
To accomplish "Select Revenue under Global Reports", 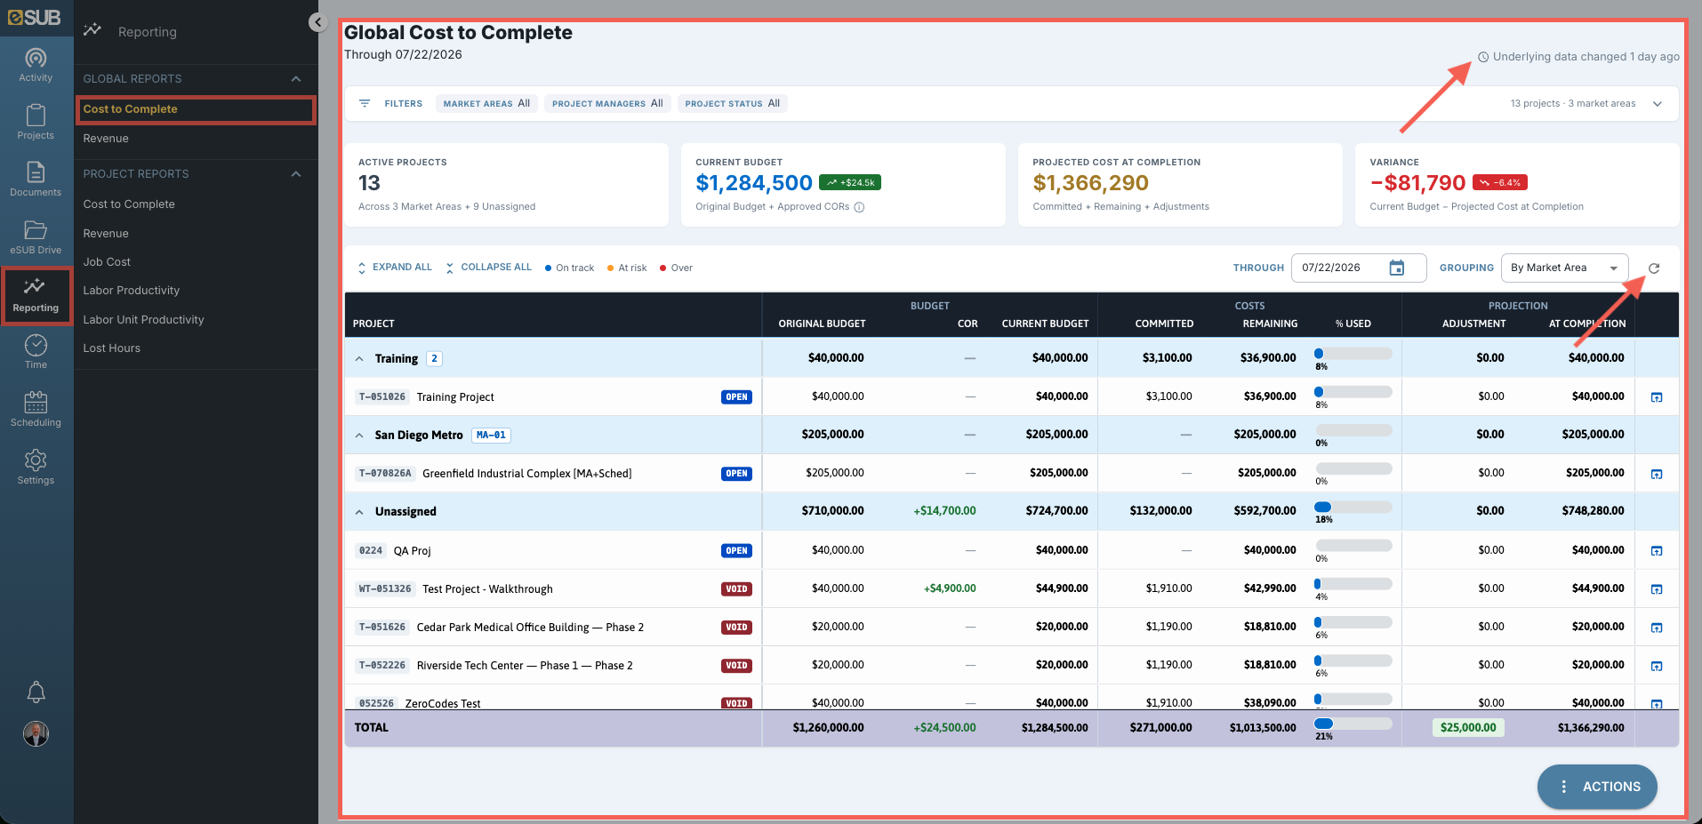I will [106, 139].
